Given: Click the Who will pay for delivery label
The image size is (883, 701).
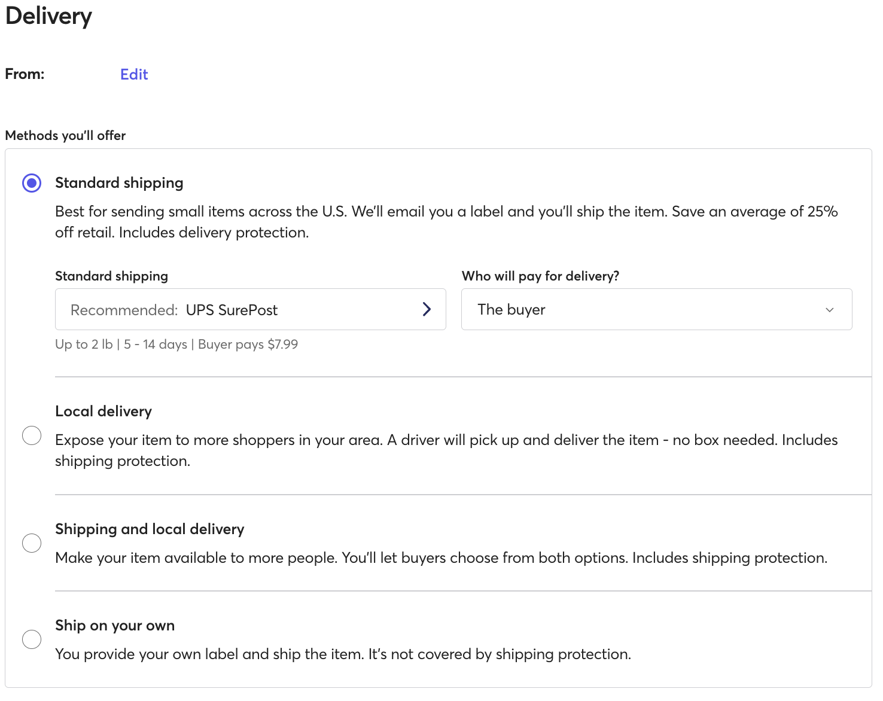Looking at the screenshot, I should coord(540,276).
